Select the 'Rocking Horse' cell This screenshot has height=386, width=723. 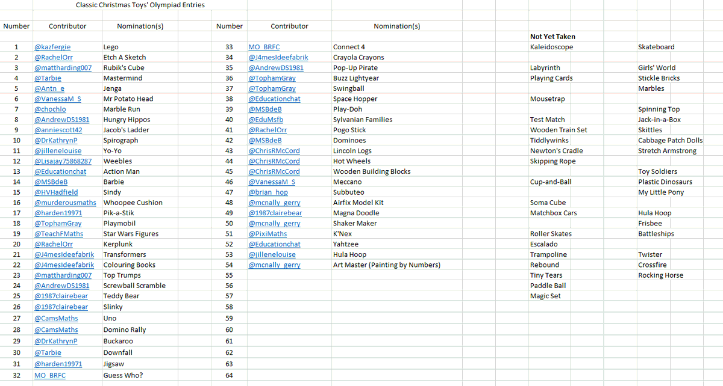[660, 275]
